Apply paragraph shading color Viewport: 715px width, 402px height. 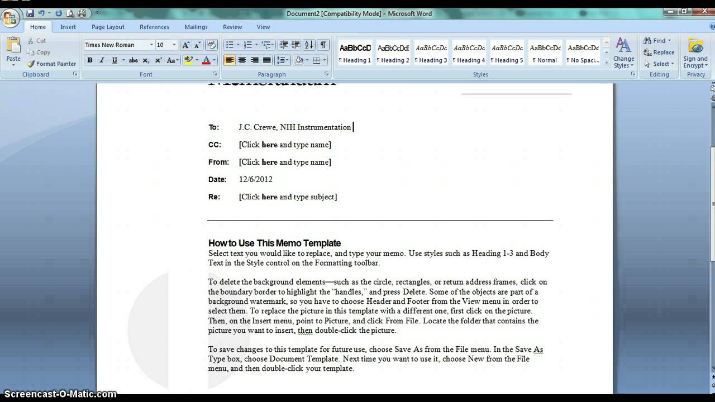click(299, 60)
